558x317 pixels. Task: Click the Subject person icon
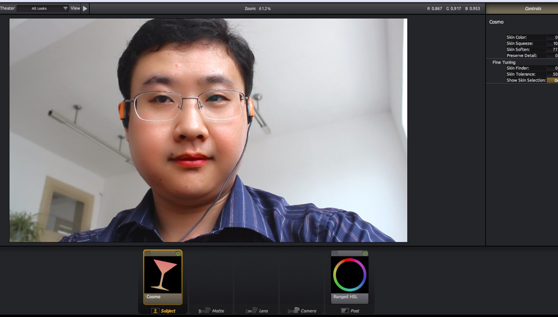pyautogui.click(x=155, y=311)
